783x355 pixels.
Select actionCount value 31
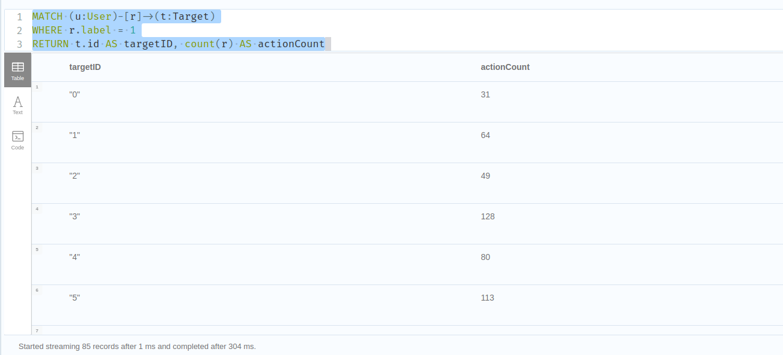(x=485, y=94)
